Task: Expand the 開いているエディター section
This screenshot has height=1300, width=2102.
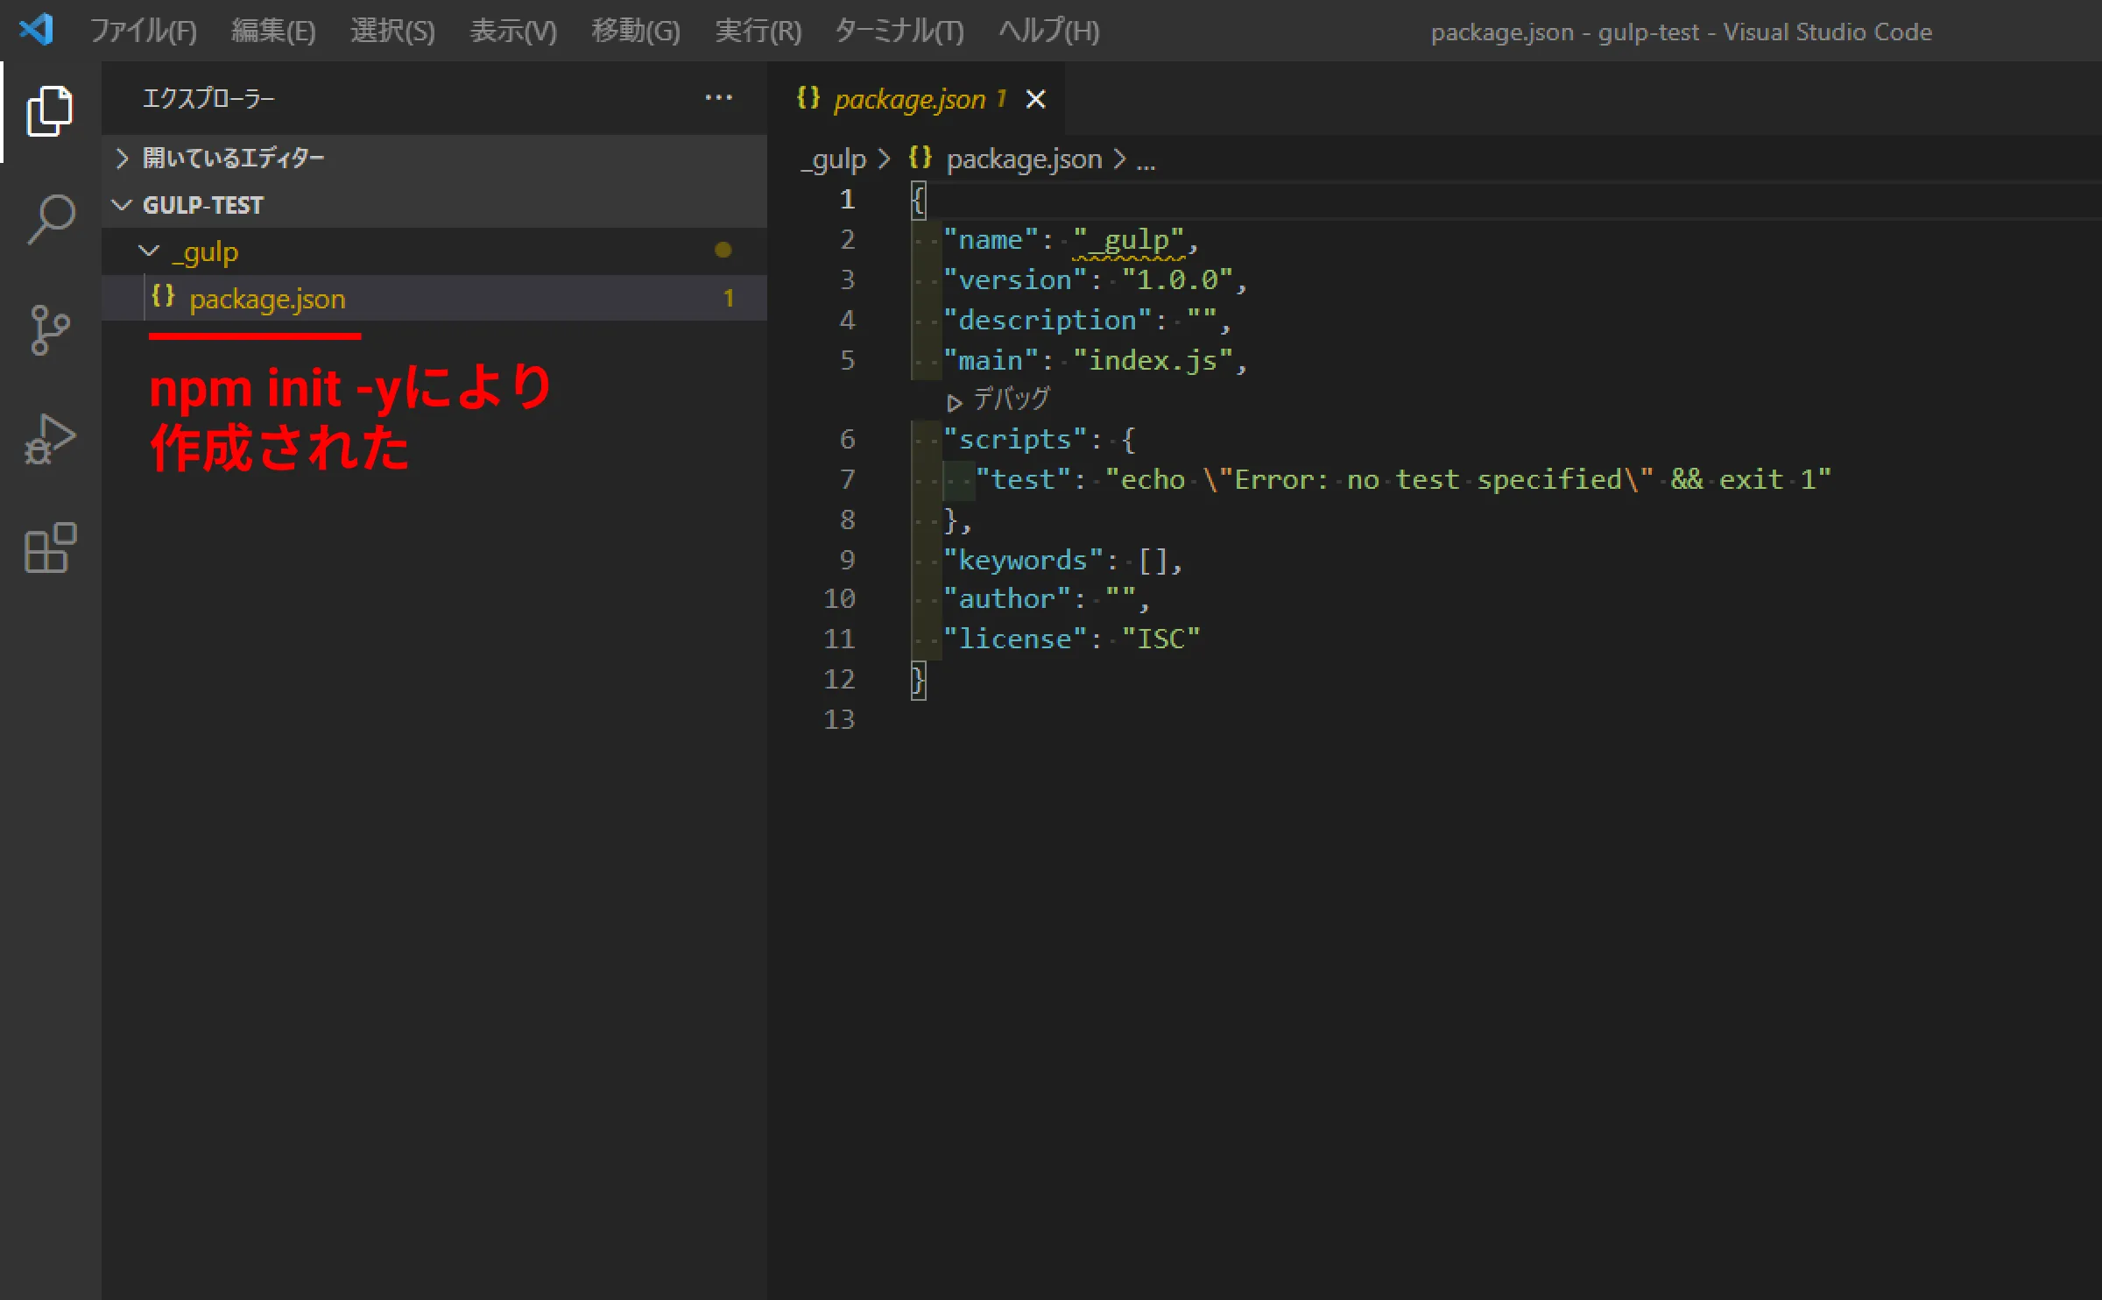Action: pyautogui.click(x=434, y=158)
